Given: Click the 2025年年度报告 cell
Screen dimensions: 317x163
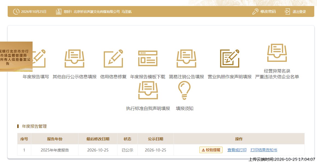Looking at the screenshot, I should [x=55, y=150].
